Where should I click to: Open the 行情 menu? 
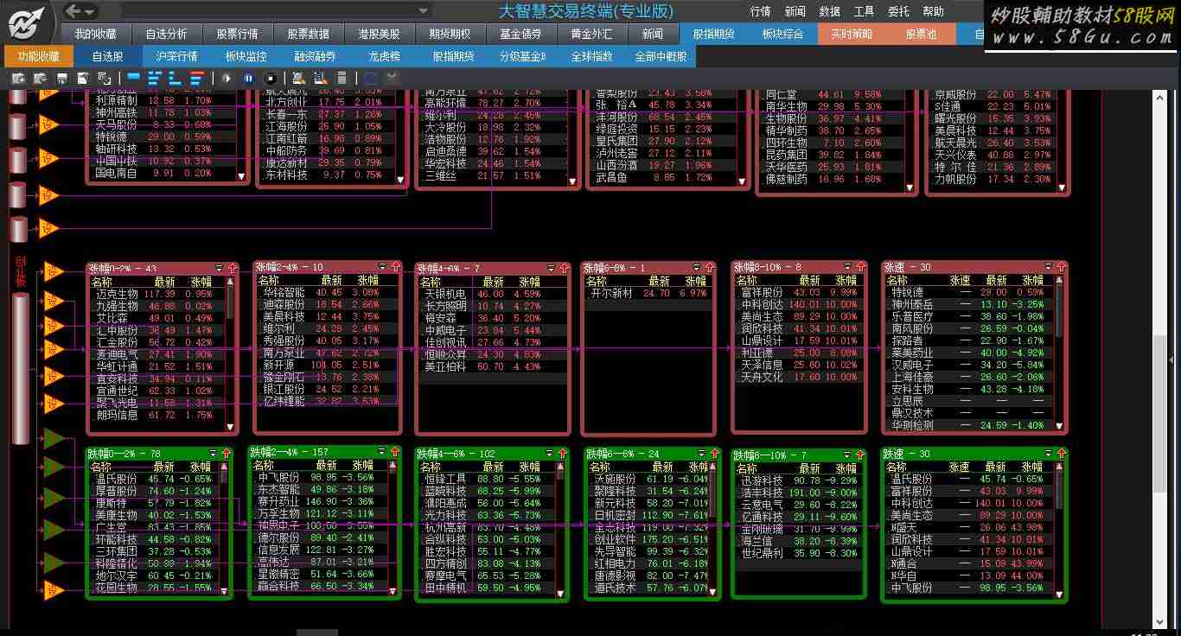(760, 11)
